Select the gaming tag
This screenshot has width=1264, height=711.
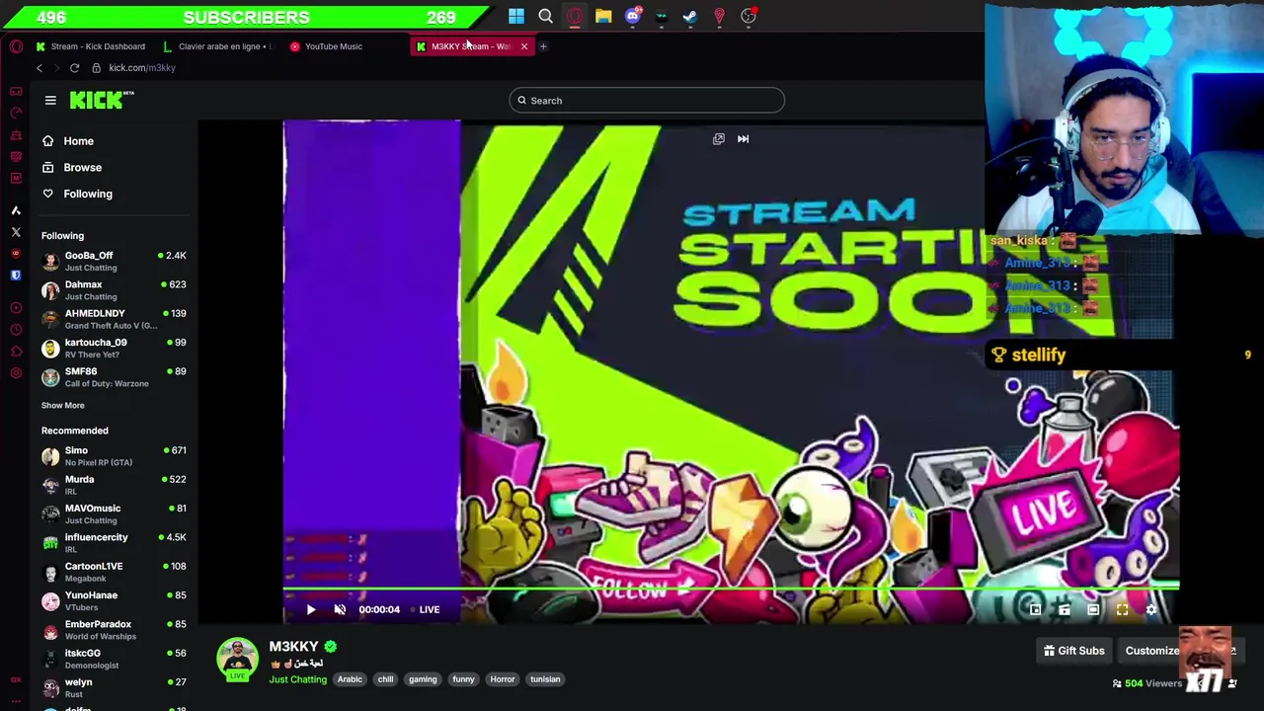pos(423,679)
